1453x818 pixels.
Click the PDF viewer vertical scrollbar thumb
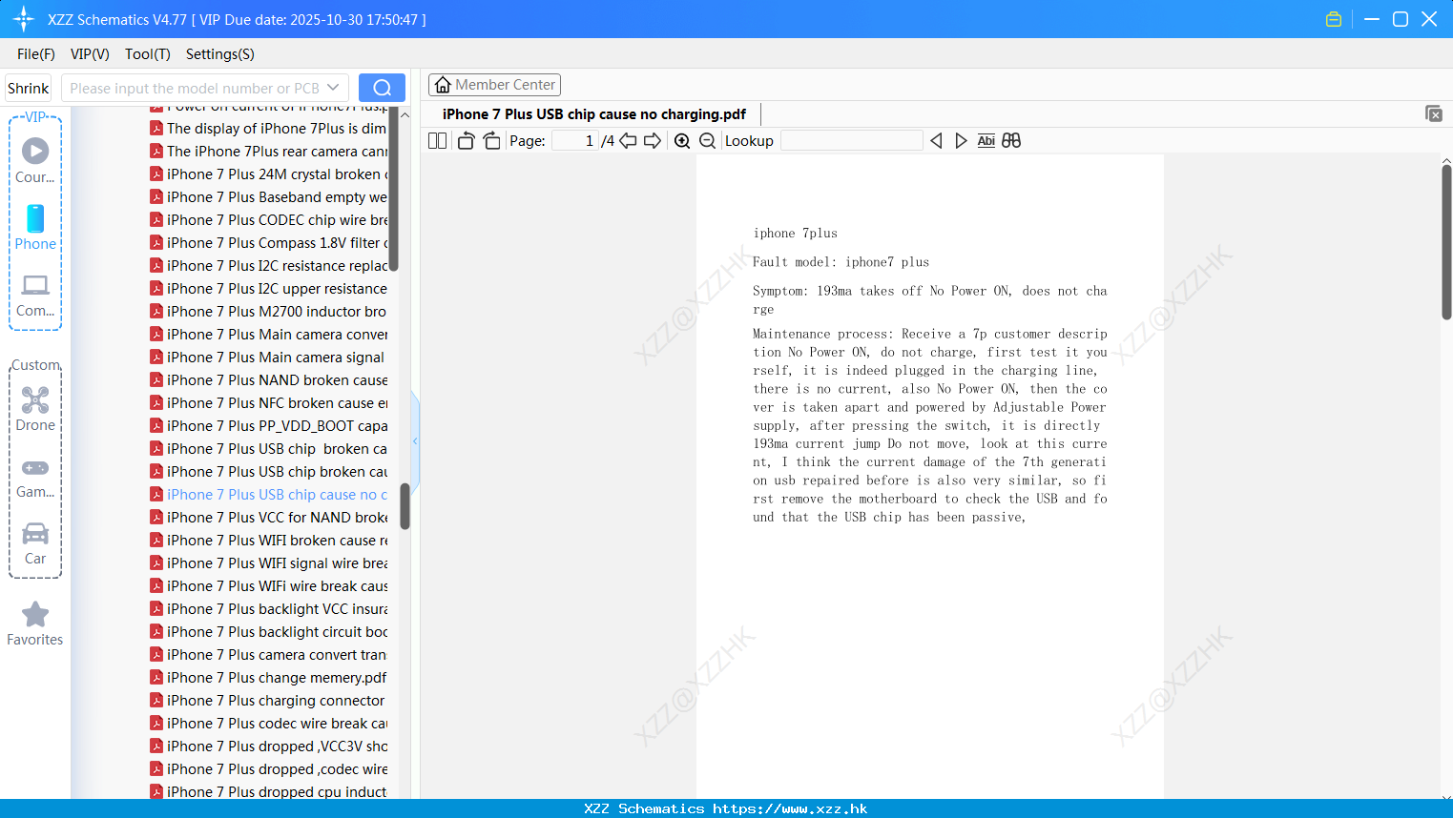(1446, 242)
